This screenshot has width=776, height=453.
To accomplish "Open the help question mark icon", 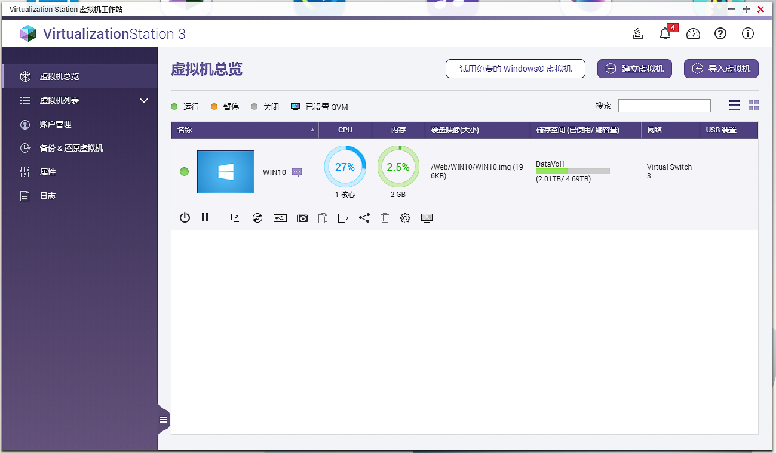I will click(x=720, y=34).
